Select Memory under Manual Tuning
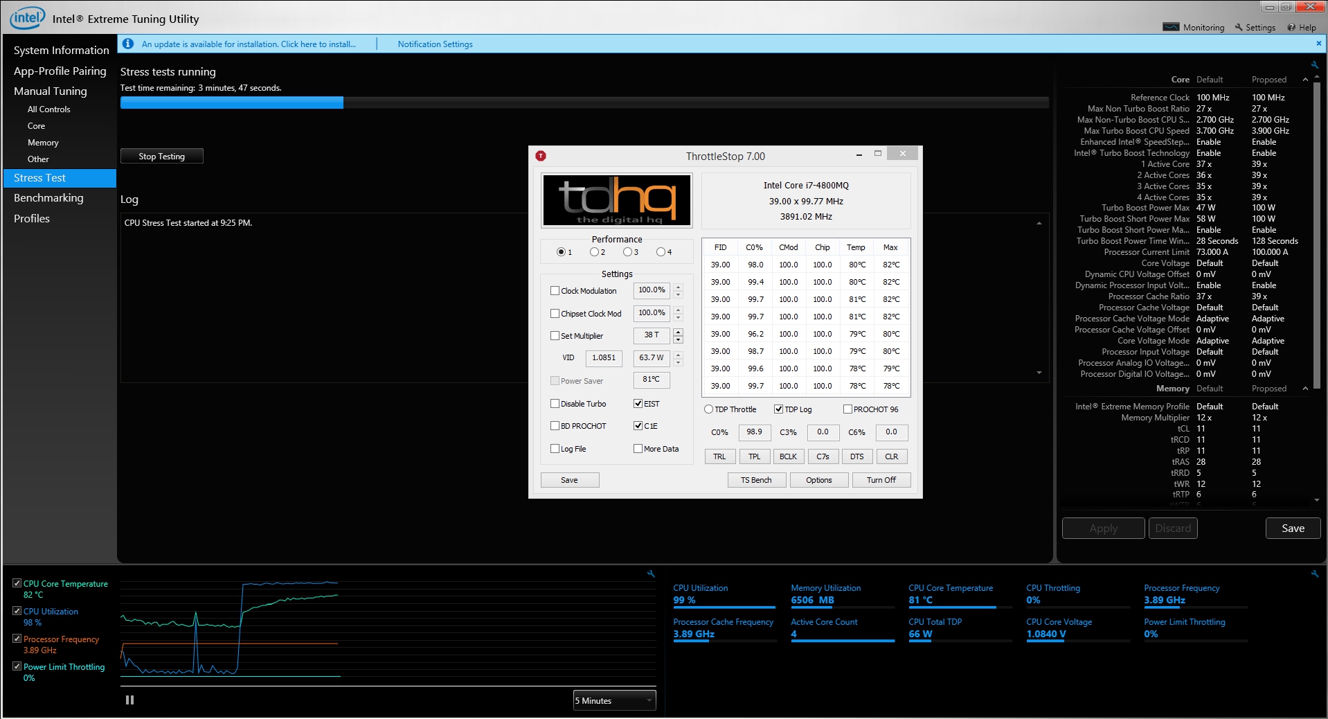 tap(43, 143)
